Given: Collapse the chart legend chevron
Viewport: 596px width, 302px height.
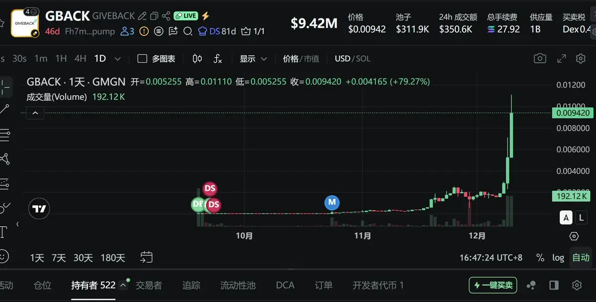Looking at the screenshot, I should tap(35, 113).
